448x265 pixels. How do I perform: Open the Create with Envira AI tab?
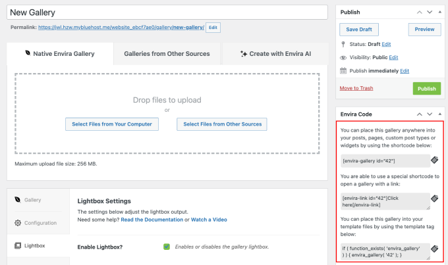pos(275,53)
